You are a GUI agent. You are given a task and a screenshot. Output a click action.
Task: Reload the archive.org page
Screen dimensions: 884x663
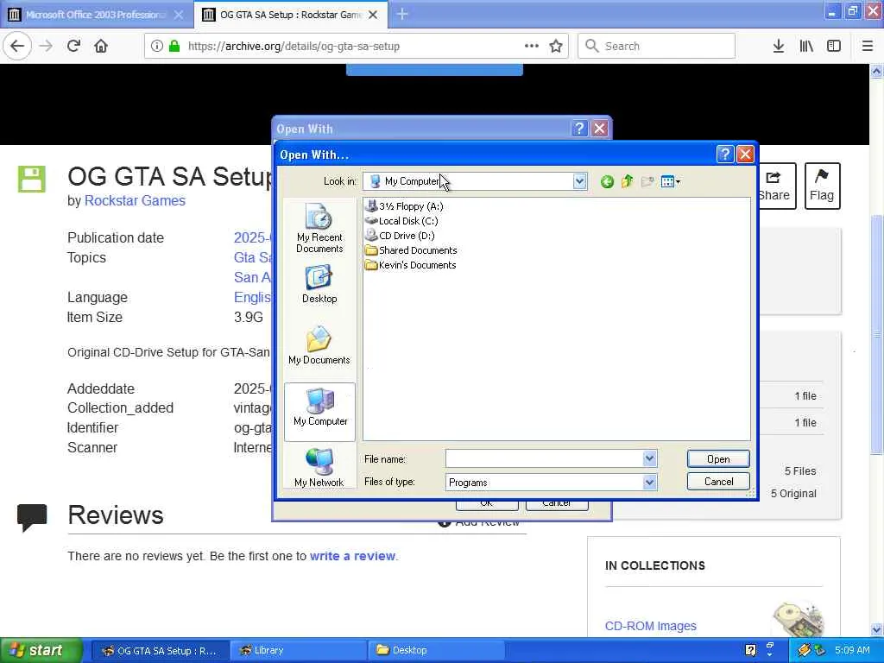pos(74,47)
